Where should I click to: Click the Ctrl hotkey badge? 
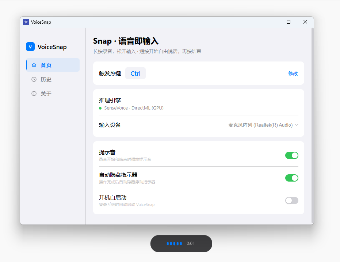tap(135, 74)
